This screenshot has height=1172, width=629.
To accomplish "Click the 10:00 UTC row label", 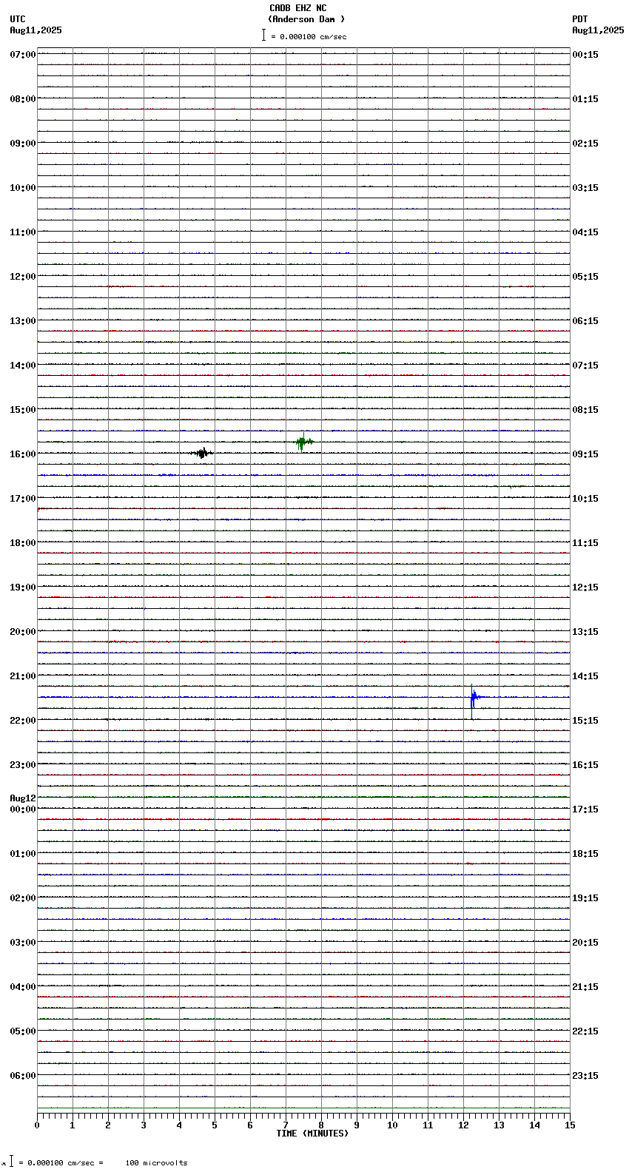I will point(23,188).
